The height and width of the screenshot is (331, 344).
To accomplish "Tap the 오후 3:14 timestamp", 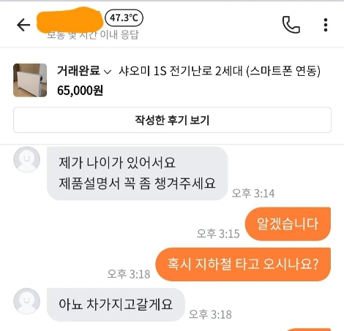I will tap(253, 193).
